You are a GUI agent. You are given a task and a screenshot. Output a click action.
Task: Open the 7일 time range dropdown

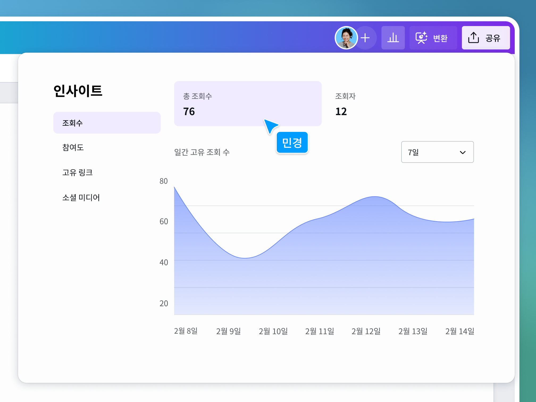point(437,152)
